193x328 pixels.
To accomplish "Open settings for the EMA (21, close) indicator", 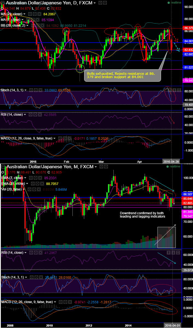I will (37, 184).
